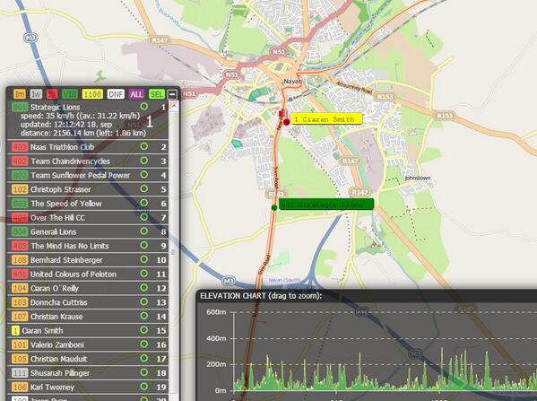Click the grey 111 badge for Shusanah Pillinger

click(x=20, y=373)
